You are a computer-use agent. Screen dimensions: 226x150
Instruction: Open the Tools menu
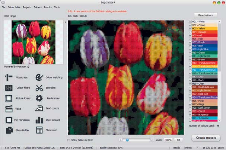point(57,7)
